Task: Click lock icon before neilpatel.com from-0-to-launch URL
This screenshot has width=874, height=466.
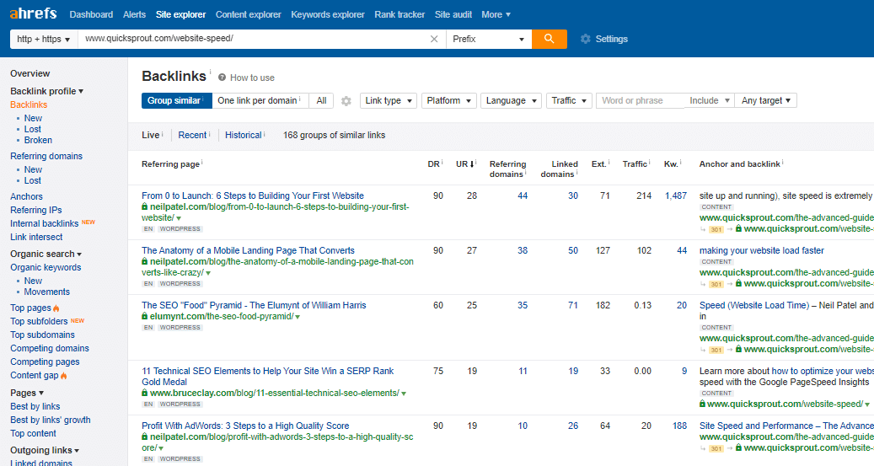Action: 144,206
